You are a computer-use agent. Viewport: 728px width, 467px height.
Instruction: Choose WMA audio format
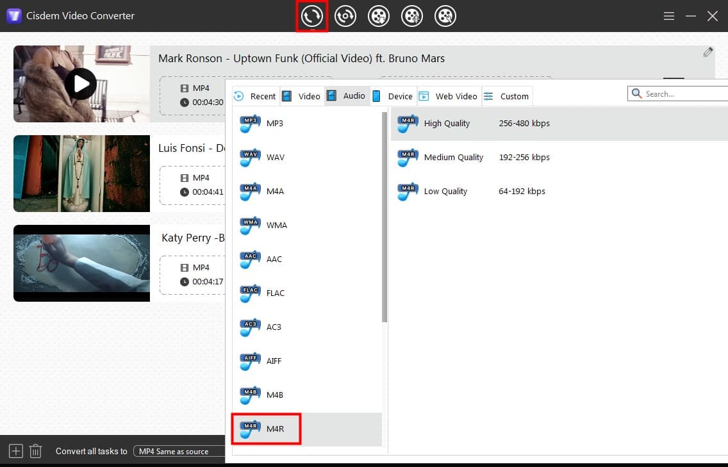307,225
